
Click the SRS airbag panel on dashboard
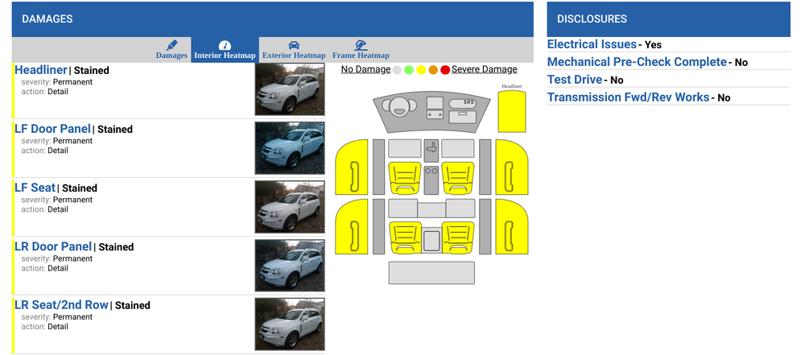point(462,103)
